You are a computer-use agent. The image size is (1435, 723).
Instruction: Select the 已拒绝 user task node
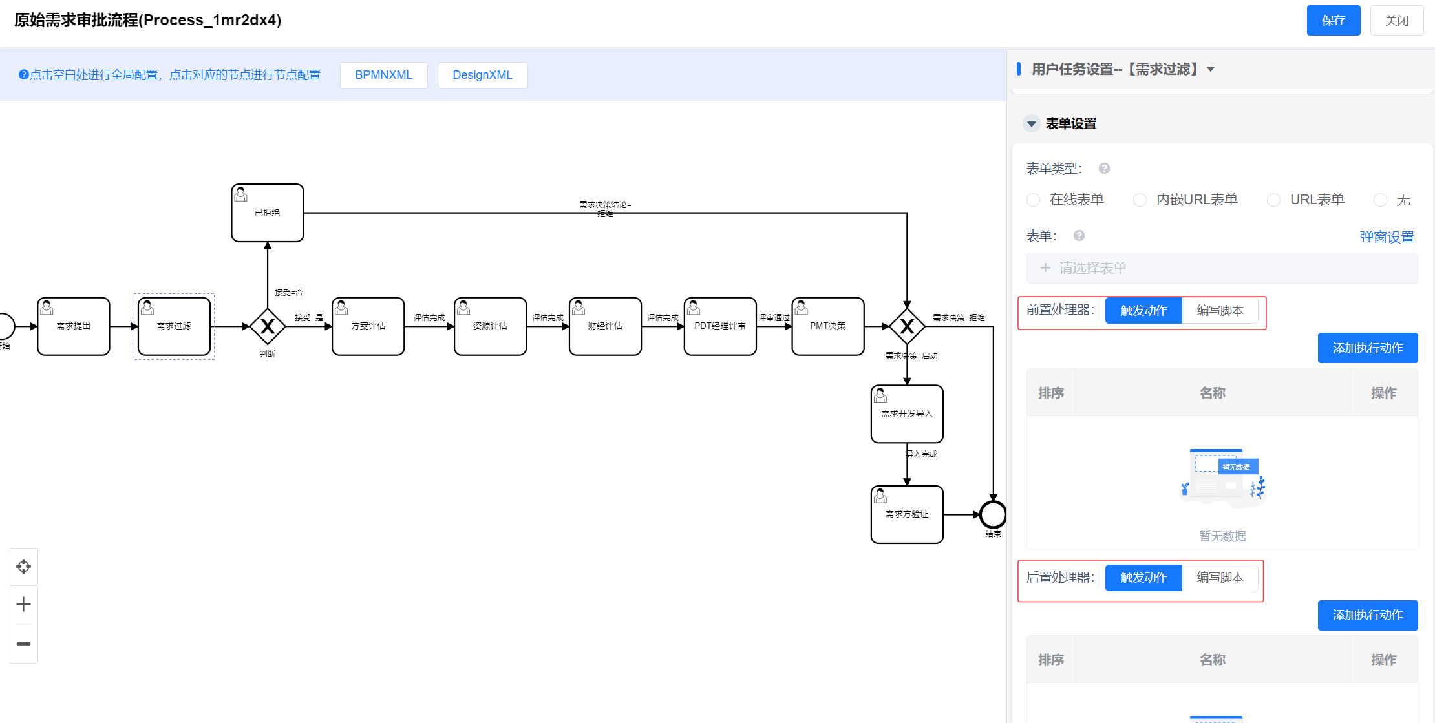tap(268, 213)
